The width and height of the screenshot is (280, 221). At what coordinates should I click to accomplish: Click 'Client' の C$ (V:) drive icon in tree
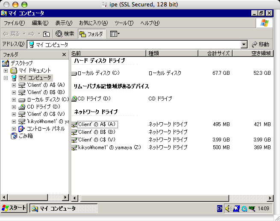pyautogui.click(x=22, y=114)
